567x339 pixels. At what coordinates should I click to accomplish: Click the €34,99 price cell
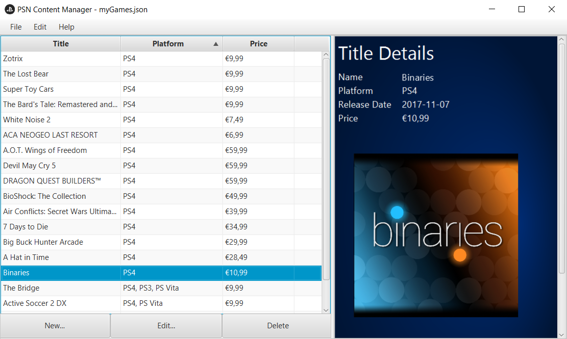[259, 227]
